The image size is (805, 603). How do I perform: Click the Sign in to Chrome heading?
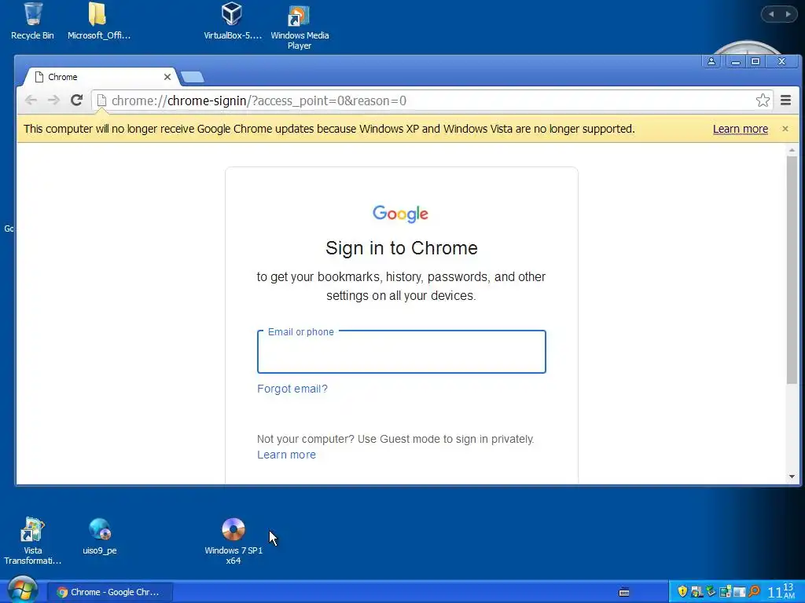tap(402, 248)
